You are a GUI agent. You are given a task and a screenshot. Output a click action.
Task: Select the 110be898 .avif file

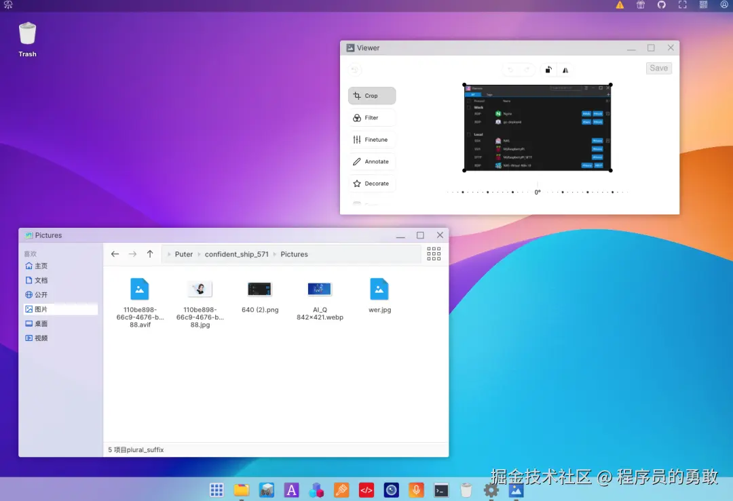click(140, 302)
